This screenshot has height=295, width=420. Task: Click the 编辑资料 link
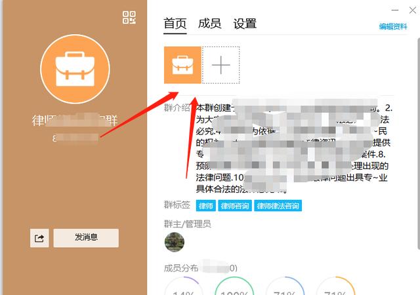(x=393, y=27)
